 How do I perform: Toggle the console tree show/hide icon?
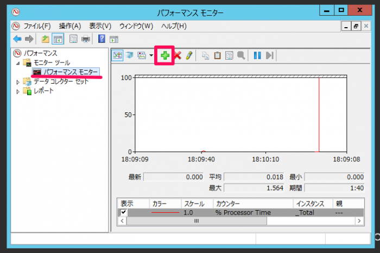(58, 39)
